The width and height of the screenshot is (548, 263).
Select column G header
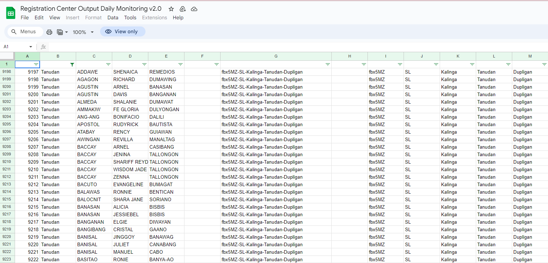276,56
